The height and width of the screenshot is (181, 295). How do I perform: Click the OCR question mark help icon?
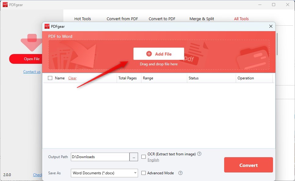[x=199, y=154]
